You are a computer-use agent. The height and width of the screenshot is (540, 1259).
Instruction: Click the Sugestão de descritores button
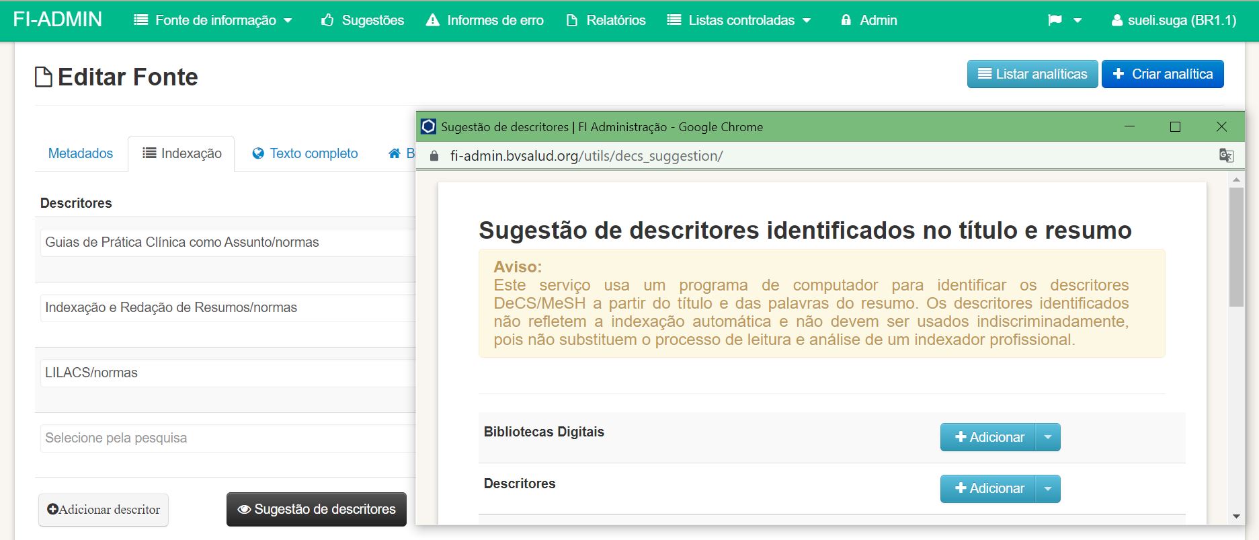coord(317,510)
